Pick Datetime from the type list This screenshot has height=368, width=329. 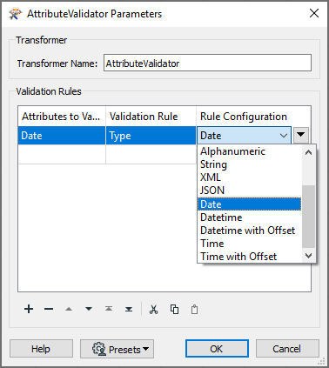(x=249, y=217)
